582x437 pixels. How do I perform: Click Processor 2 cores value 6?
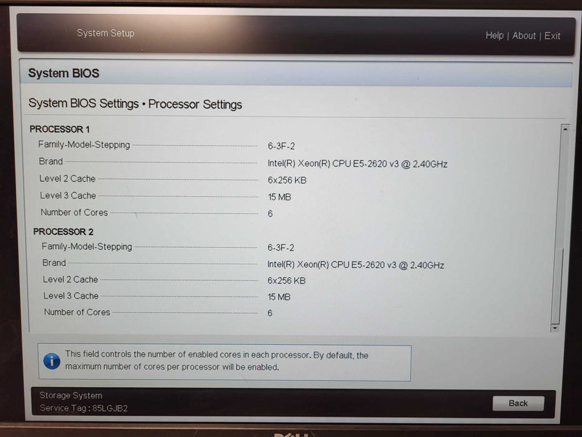pos(270,313)
